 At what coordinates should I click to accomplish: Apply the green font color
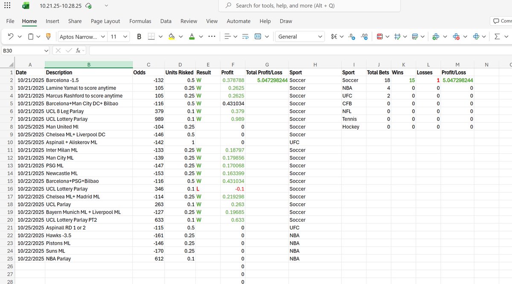coord(191,36)
